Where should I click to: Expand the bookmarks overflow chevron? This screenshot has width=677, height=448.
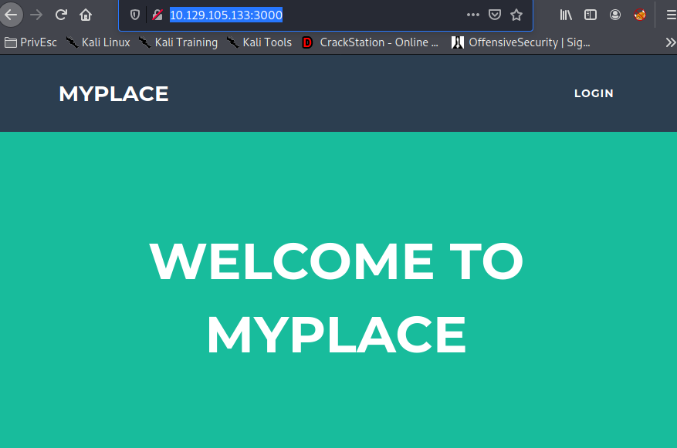pyautogui.click(x=670, y=42)
